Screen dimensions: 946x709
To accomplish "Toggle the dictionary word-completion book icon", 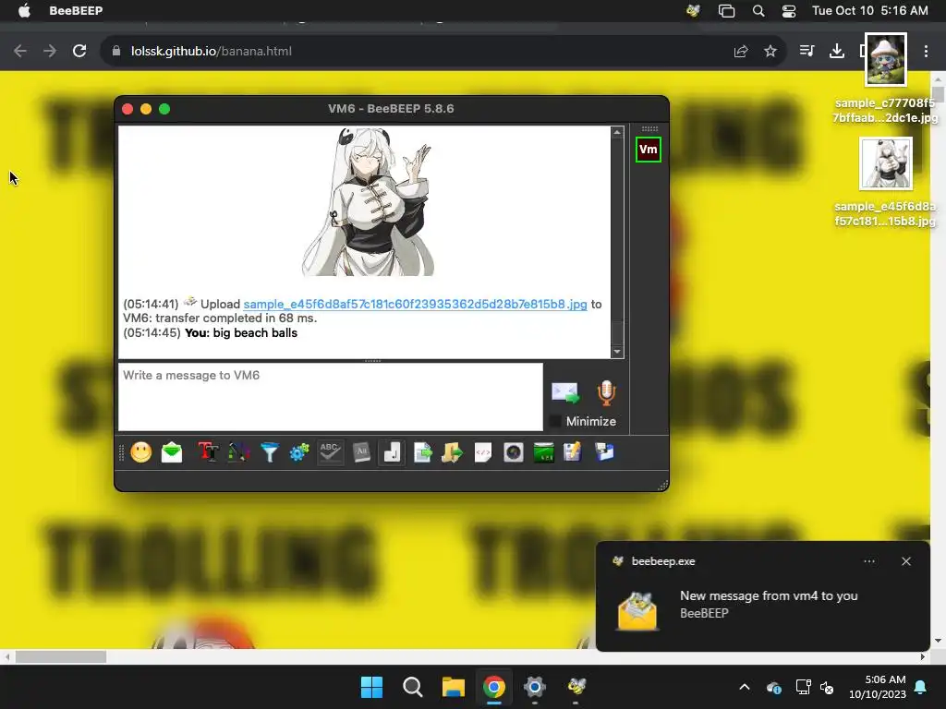I will [361, 452].
